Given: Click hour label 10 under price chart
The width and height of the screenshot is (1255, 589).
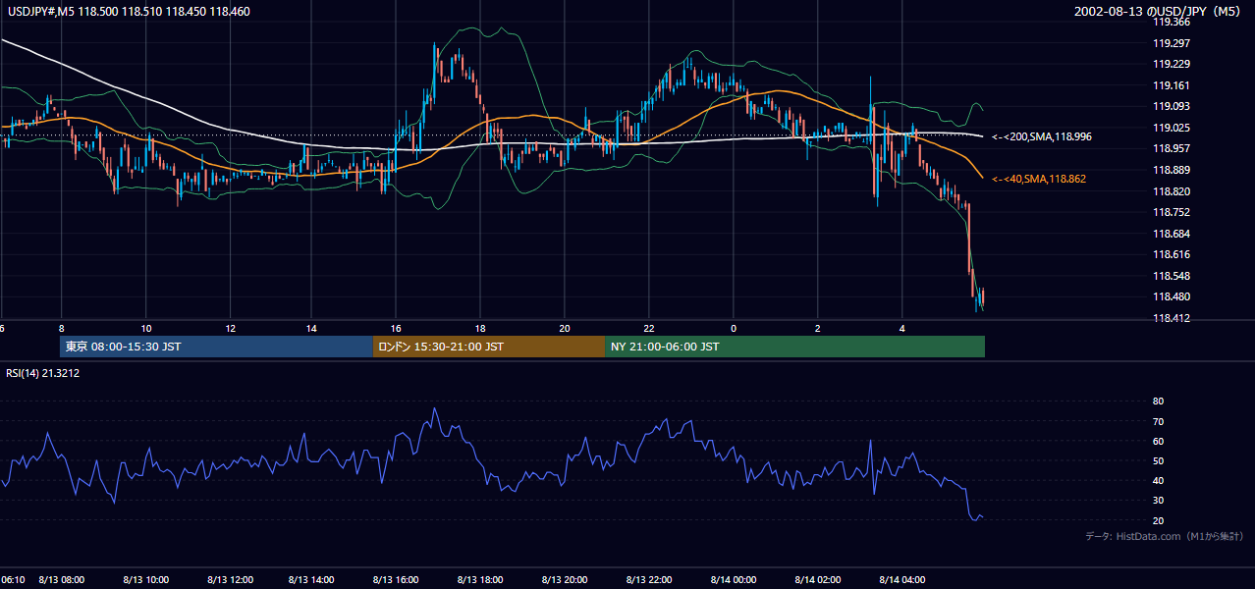Looking at the screenshot, I should coord(145,327).
